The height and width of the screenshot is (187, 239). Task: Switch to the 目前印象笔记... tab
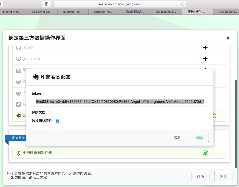click(x=135, y=12)
